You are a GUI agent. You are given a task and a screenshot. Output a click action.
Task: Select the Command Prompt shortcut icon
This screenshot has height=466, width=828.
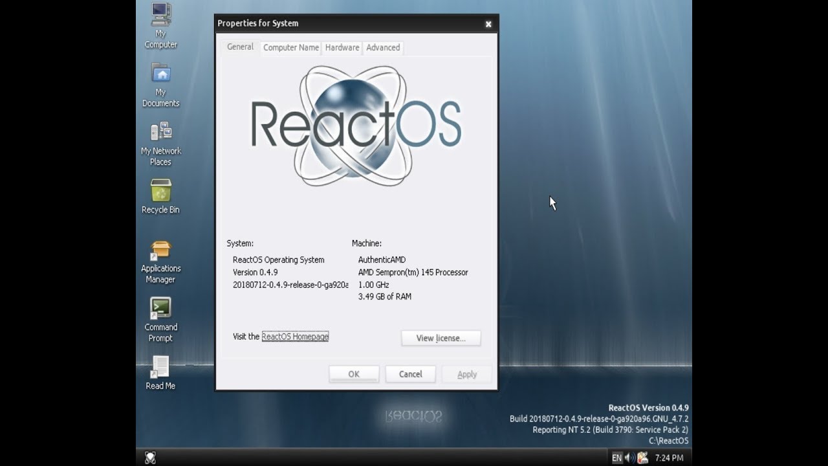coord(161,320)
